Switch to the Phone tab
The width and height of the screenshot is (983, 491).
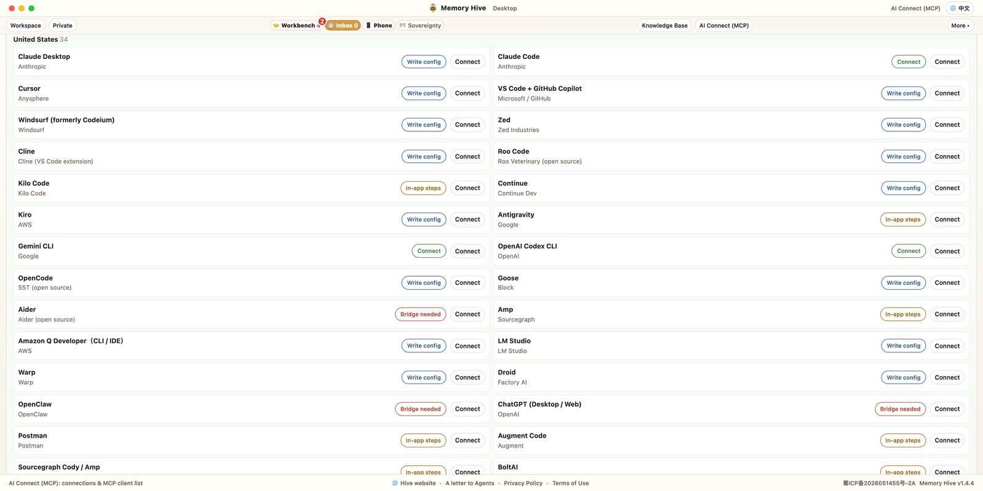379,26
